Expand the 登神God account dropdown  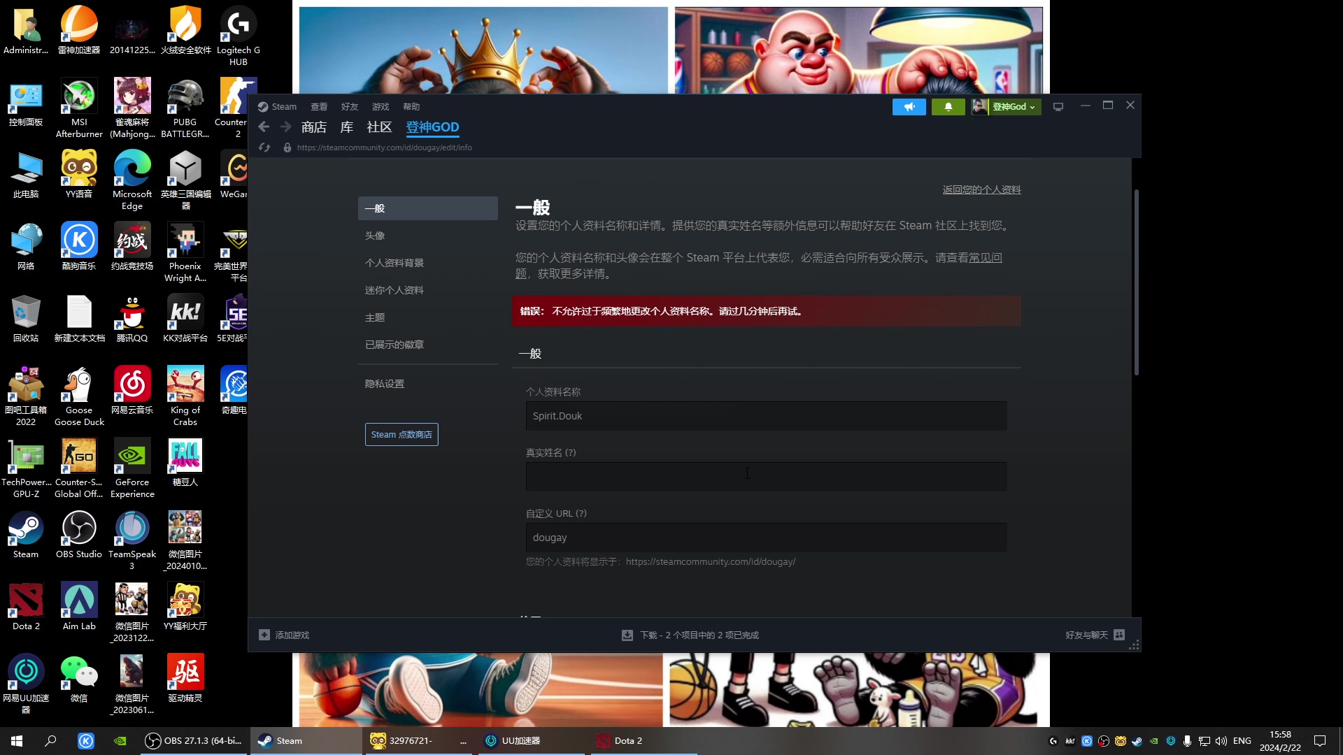[1006, 107]
